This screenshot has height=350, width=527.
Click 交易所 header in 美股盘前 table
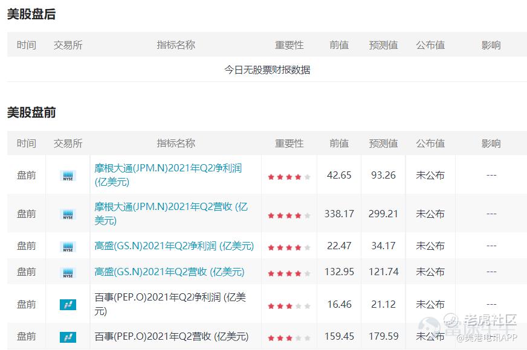(68, 143)
